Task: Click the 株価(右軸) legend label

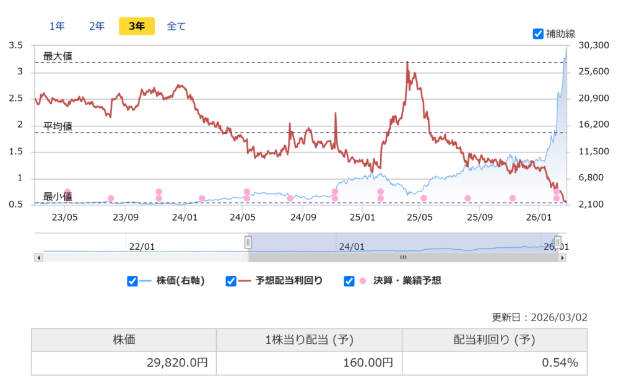Action: click(181, 281)
